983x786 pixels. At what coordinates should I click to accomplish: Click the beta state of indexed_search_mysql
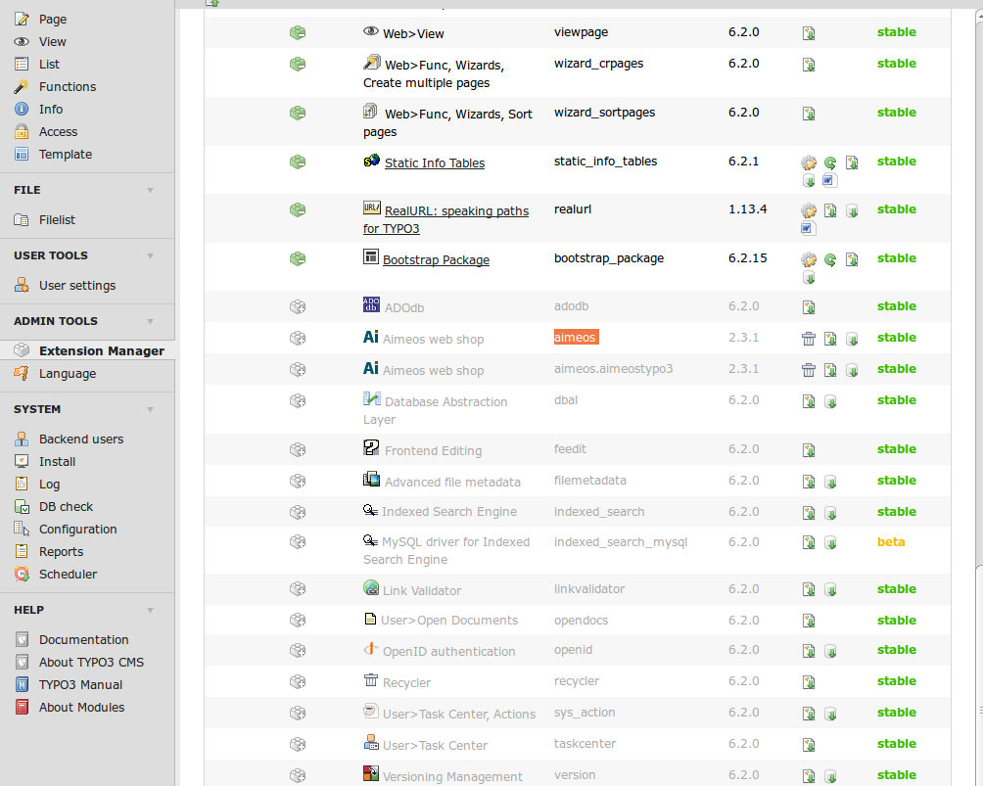tap(891, 542)
